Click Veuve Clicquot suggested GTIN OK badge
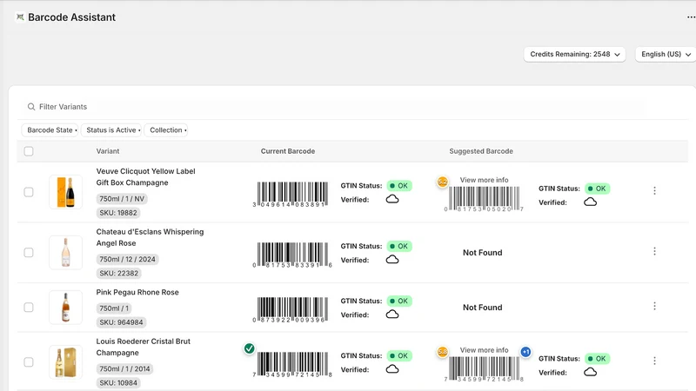This screenshot has height=391, width=696. coord(597,189)
